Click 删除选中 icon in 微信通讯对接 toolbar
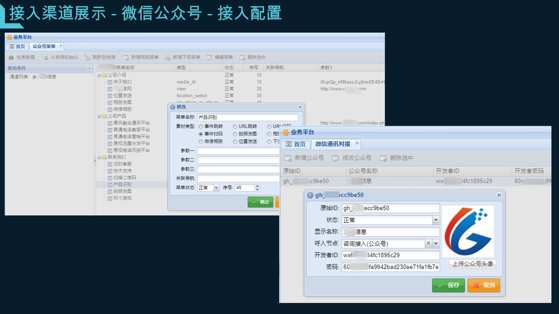Screen dimensions: 559x314 pos(383,158)
